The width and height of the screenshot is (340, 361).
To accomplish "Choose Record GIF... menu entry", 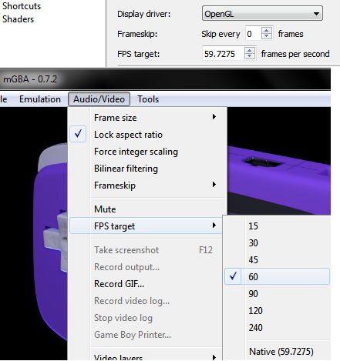I will click(x=146, y=284).
